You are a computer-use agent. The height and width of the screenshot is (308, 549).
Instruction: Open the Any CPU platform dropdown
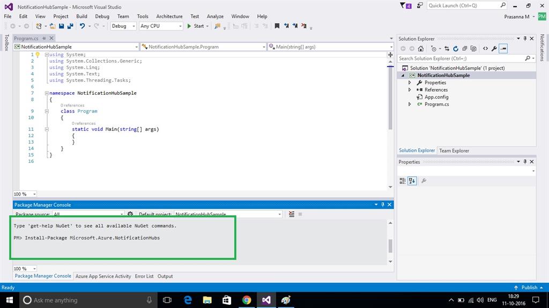(x=161, y=26)
